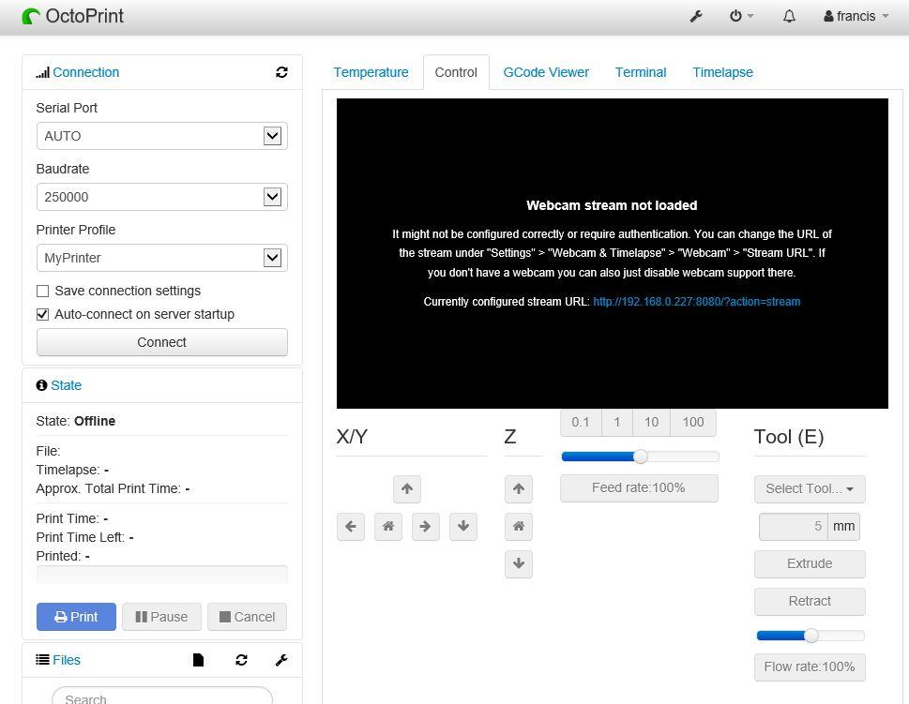Click the Connect button
The image size is (909, 704).
161,342
